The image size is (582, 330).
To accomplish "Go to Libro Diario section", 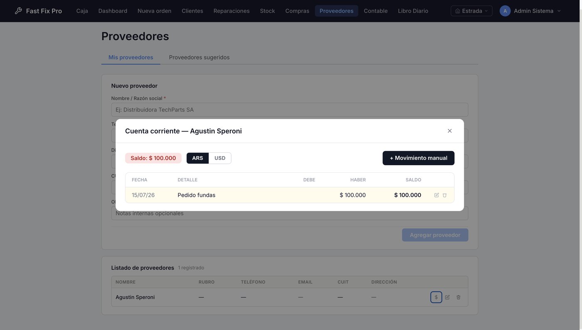I will (413, 11).
